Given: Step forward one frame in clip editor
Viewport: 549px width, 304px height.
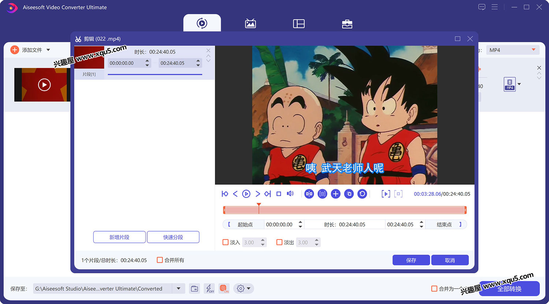Looking at the screenshot, I should 258,194.
